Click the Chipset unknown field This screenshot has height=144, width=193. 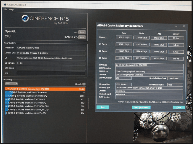click(x=149, y=91)
